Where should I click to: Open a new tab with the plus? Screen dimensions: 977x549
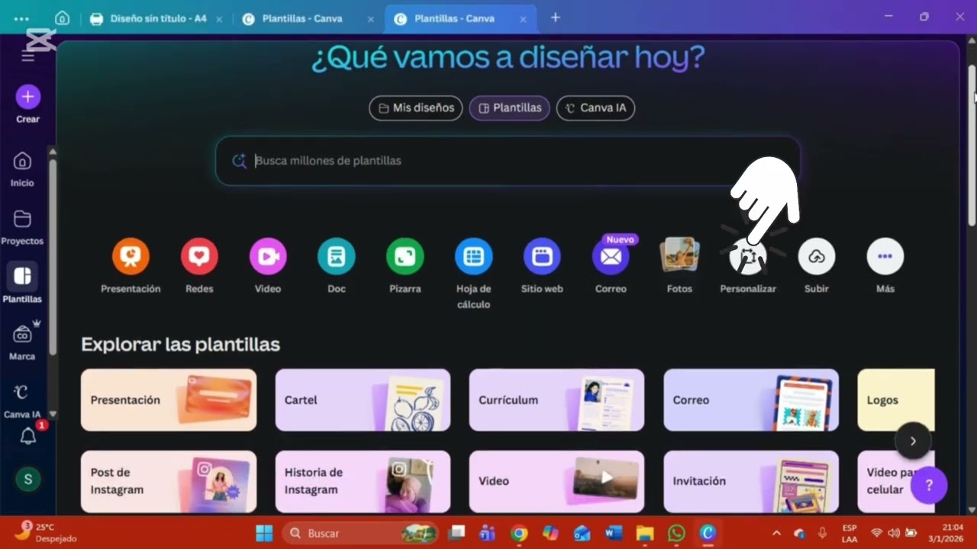(x=555, y=18)
